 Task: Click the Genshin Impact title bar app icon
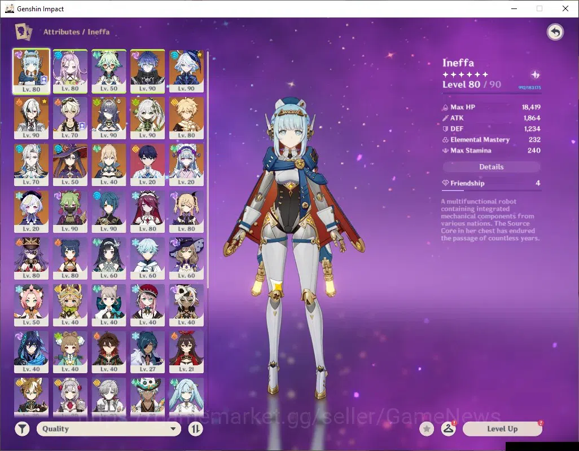10,8
